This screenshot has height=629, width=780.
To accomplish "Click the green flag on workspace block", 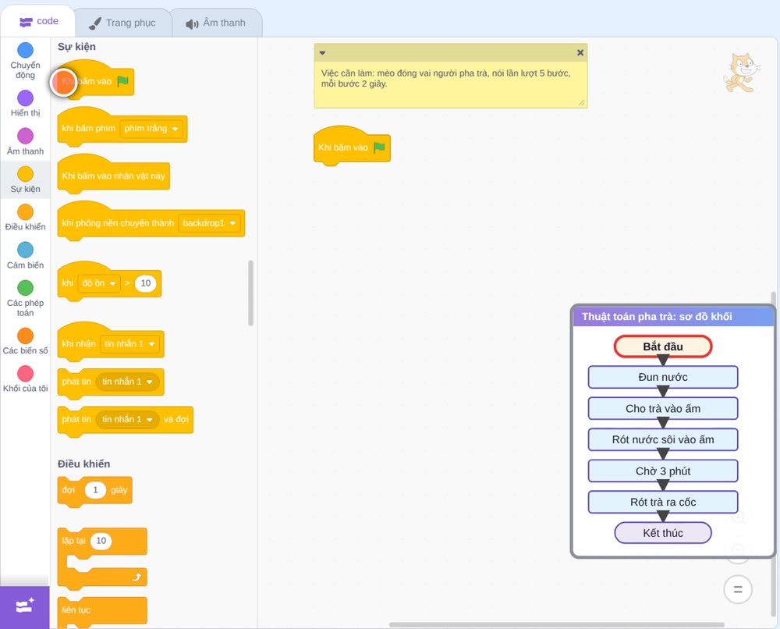I will pos(379,147).
